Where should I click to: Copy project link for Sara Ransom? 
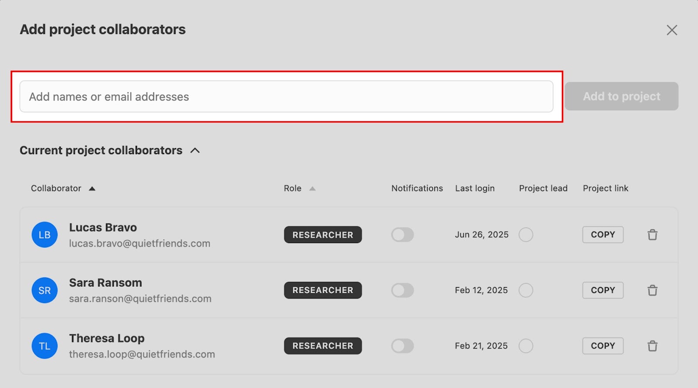(603, 290)
